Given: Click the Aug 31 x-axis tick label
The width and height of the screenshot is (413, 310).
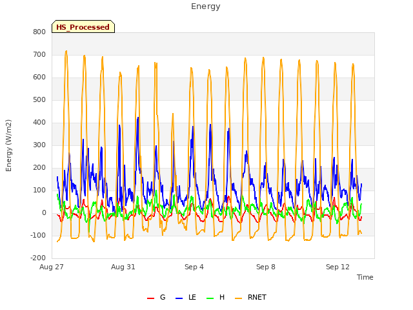Looking at the screenshot, I should pos(123,267).
